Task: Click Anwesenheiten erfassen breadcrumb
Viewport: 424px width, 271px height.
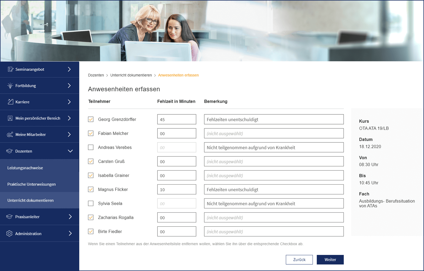Action: (x=178, y=75)
